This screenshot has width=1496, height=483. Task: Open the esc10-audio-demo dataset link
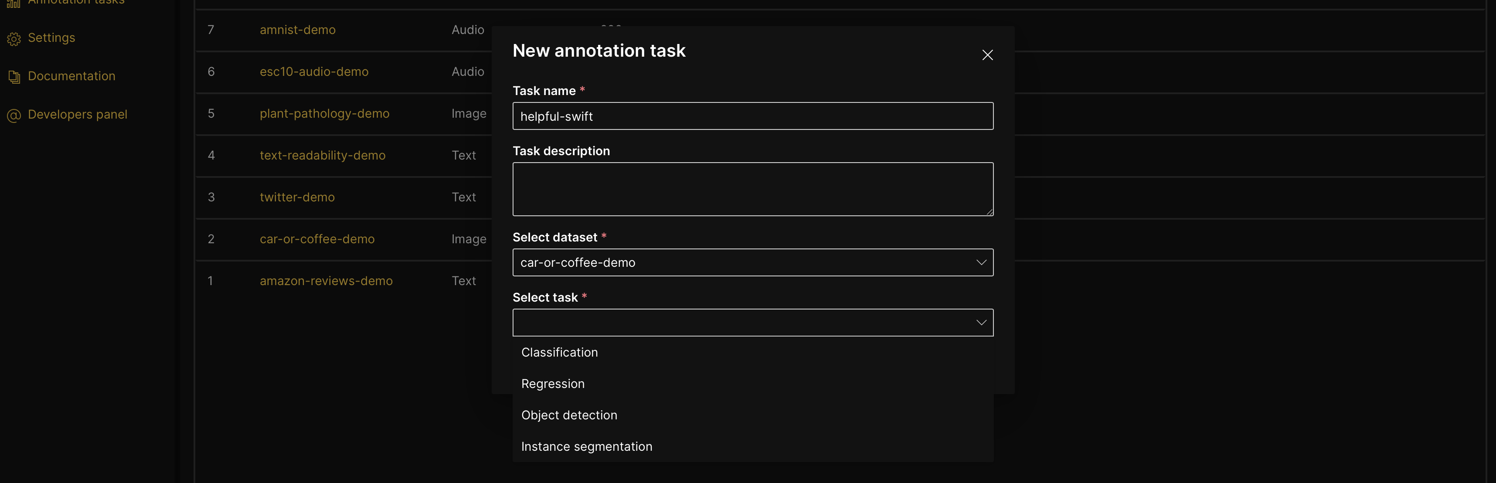(x=313, y=72)
